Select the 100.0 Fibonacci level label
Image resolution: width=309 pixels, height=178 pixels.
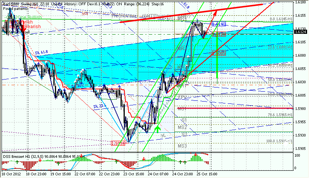pos(278,141)
